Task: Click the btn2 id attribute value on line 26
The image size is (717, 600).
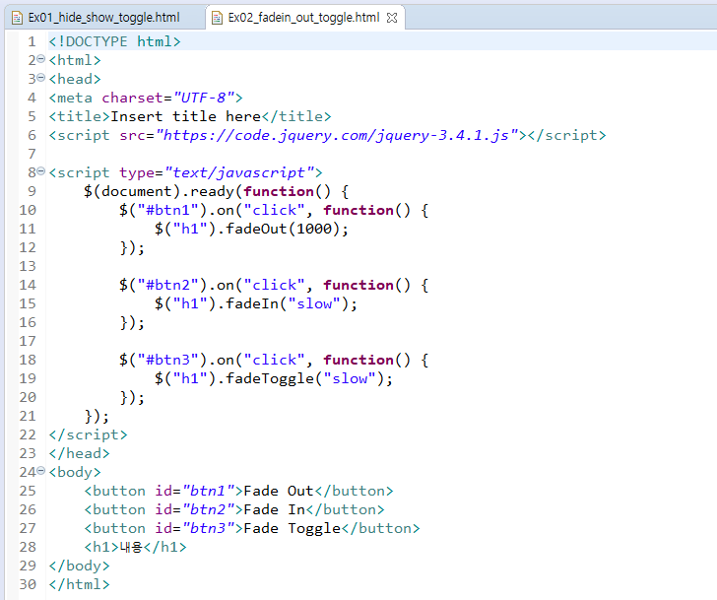Action: point(209,510)
